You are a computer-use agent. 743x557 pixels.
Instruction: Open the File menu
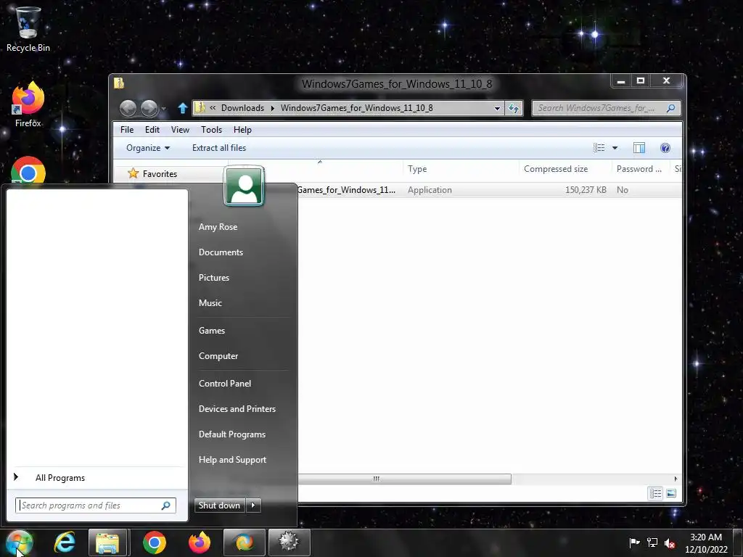[x=127, y=130]
